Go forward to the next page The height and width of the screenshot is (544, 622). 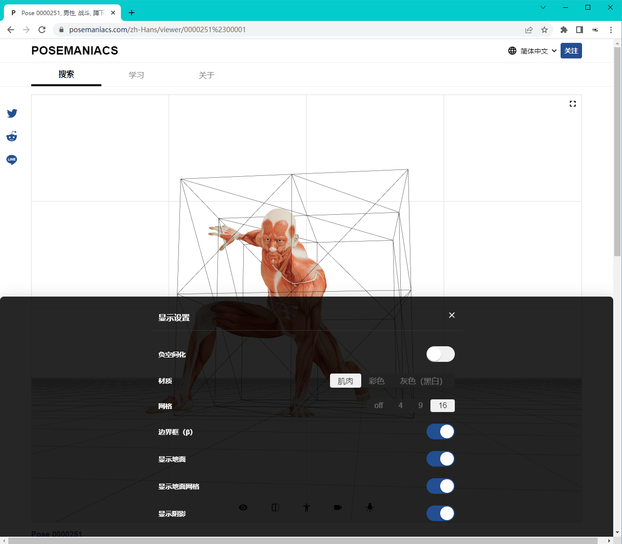tap(26, 30)
